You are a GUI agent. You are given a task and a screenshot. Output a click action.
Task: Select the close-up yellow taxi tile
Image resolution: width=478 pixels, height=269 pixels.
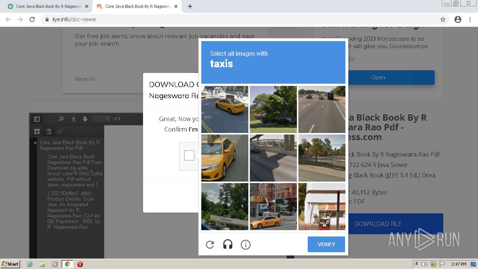point(225,158)
